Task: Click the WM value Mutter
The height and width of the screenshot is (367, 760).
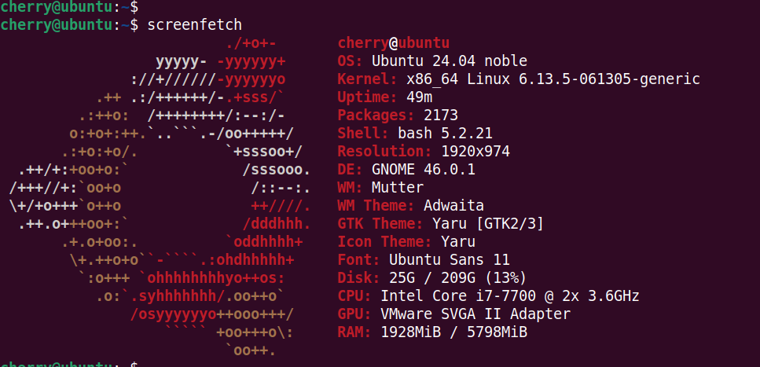Action: coord(397,188)
